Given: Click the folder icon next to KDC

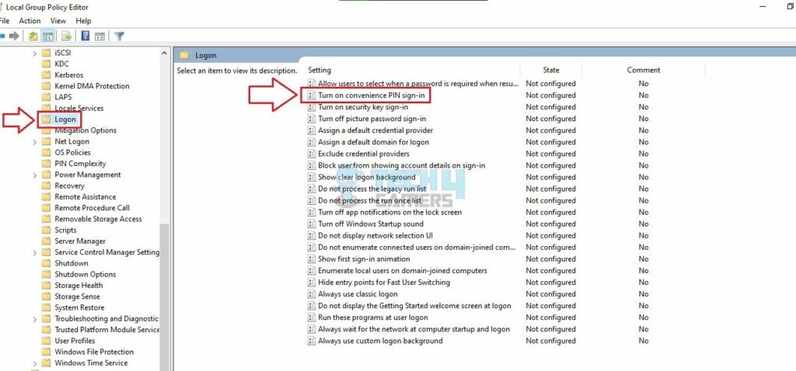Looking at the screenshot, I should click(x=46, y=64).
